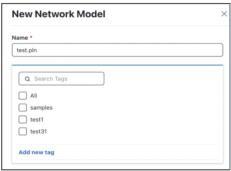Place cursor in the test.pln text

tap(27, 50)
